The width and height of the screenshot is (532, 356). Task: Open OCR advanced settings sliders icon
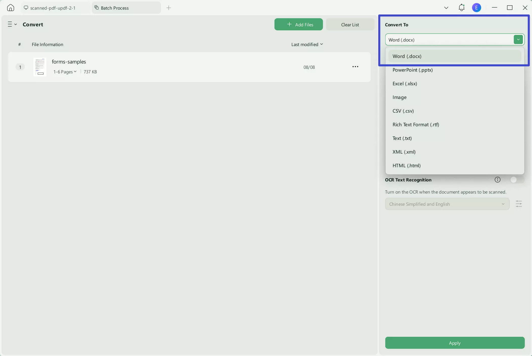[x=519, y=204]
